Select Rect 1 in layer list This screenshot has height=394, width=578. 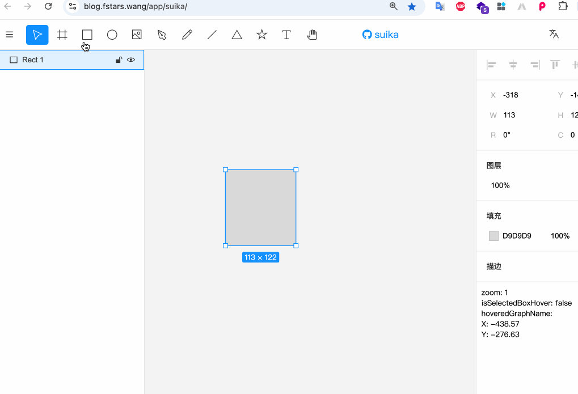pyautogui.click(x=33, y=60)
